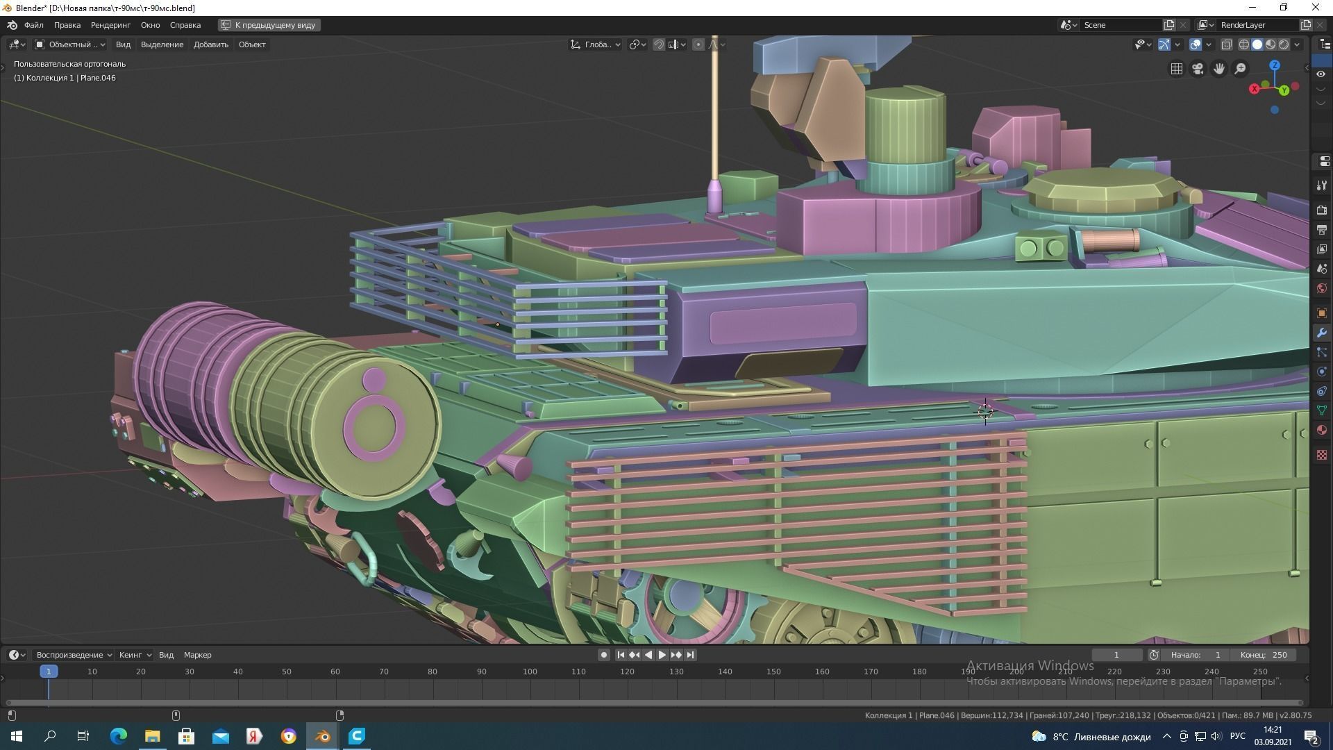Click the pan hand viewport icon
This screenshot has height=750, width=1333.
pyautogui.click(x=1219, y=69)
